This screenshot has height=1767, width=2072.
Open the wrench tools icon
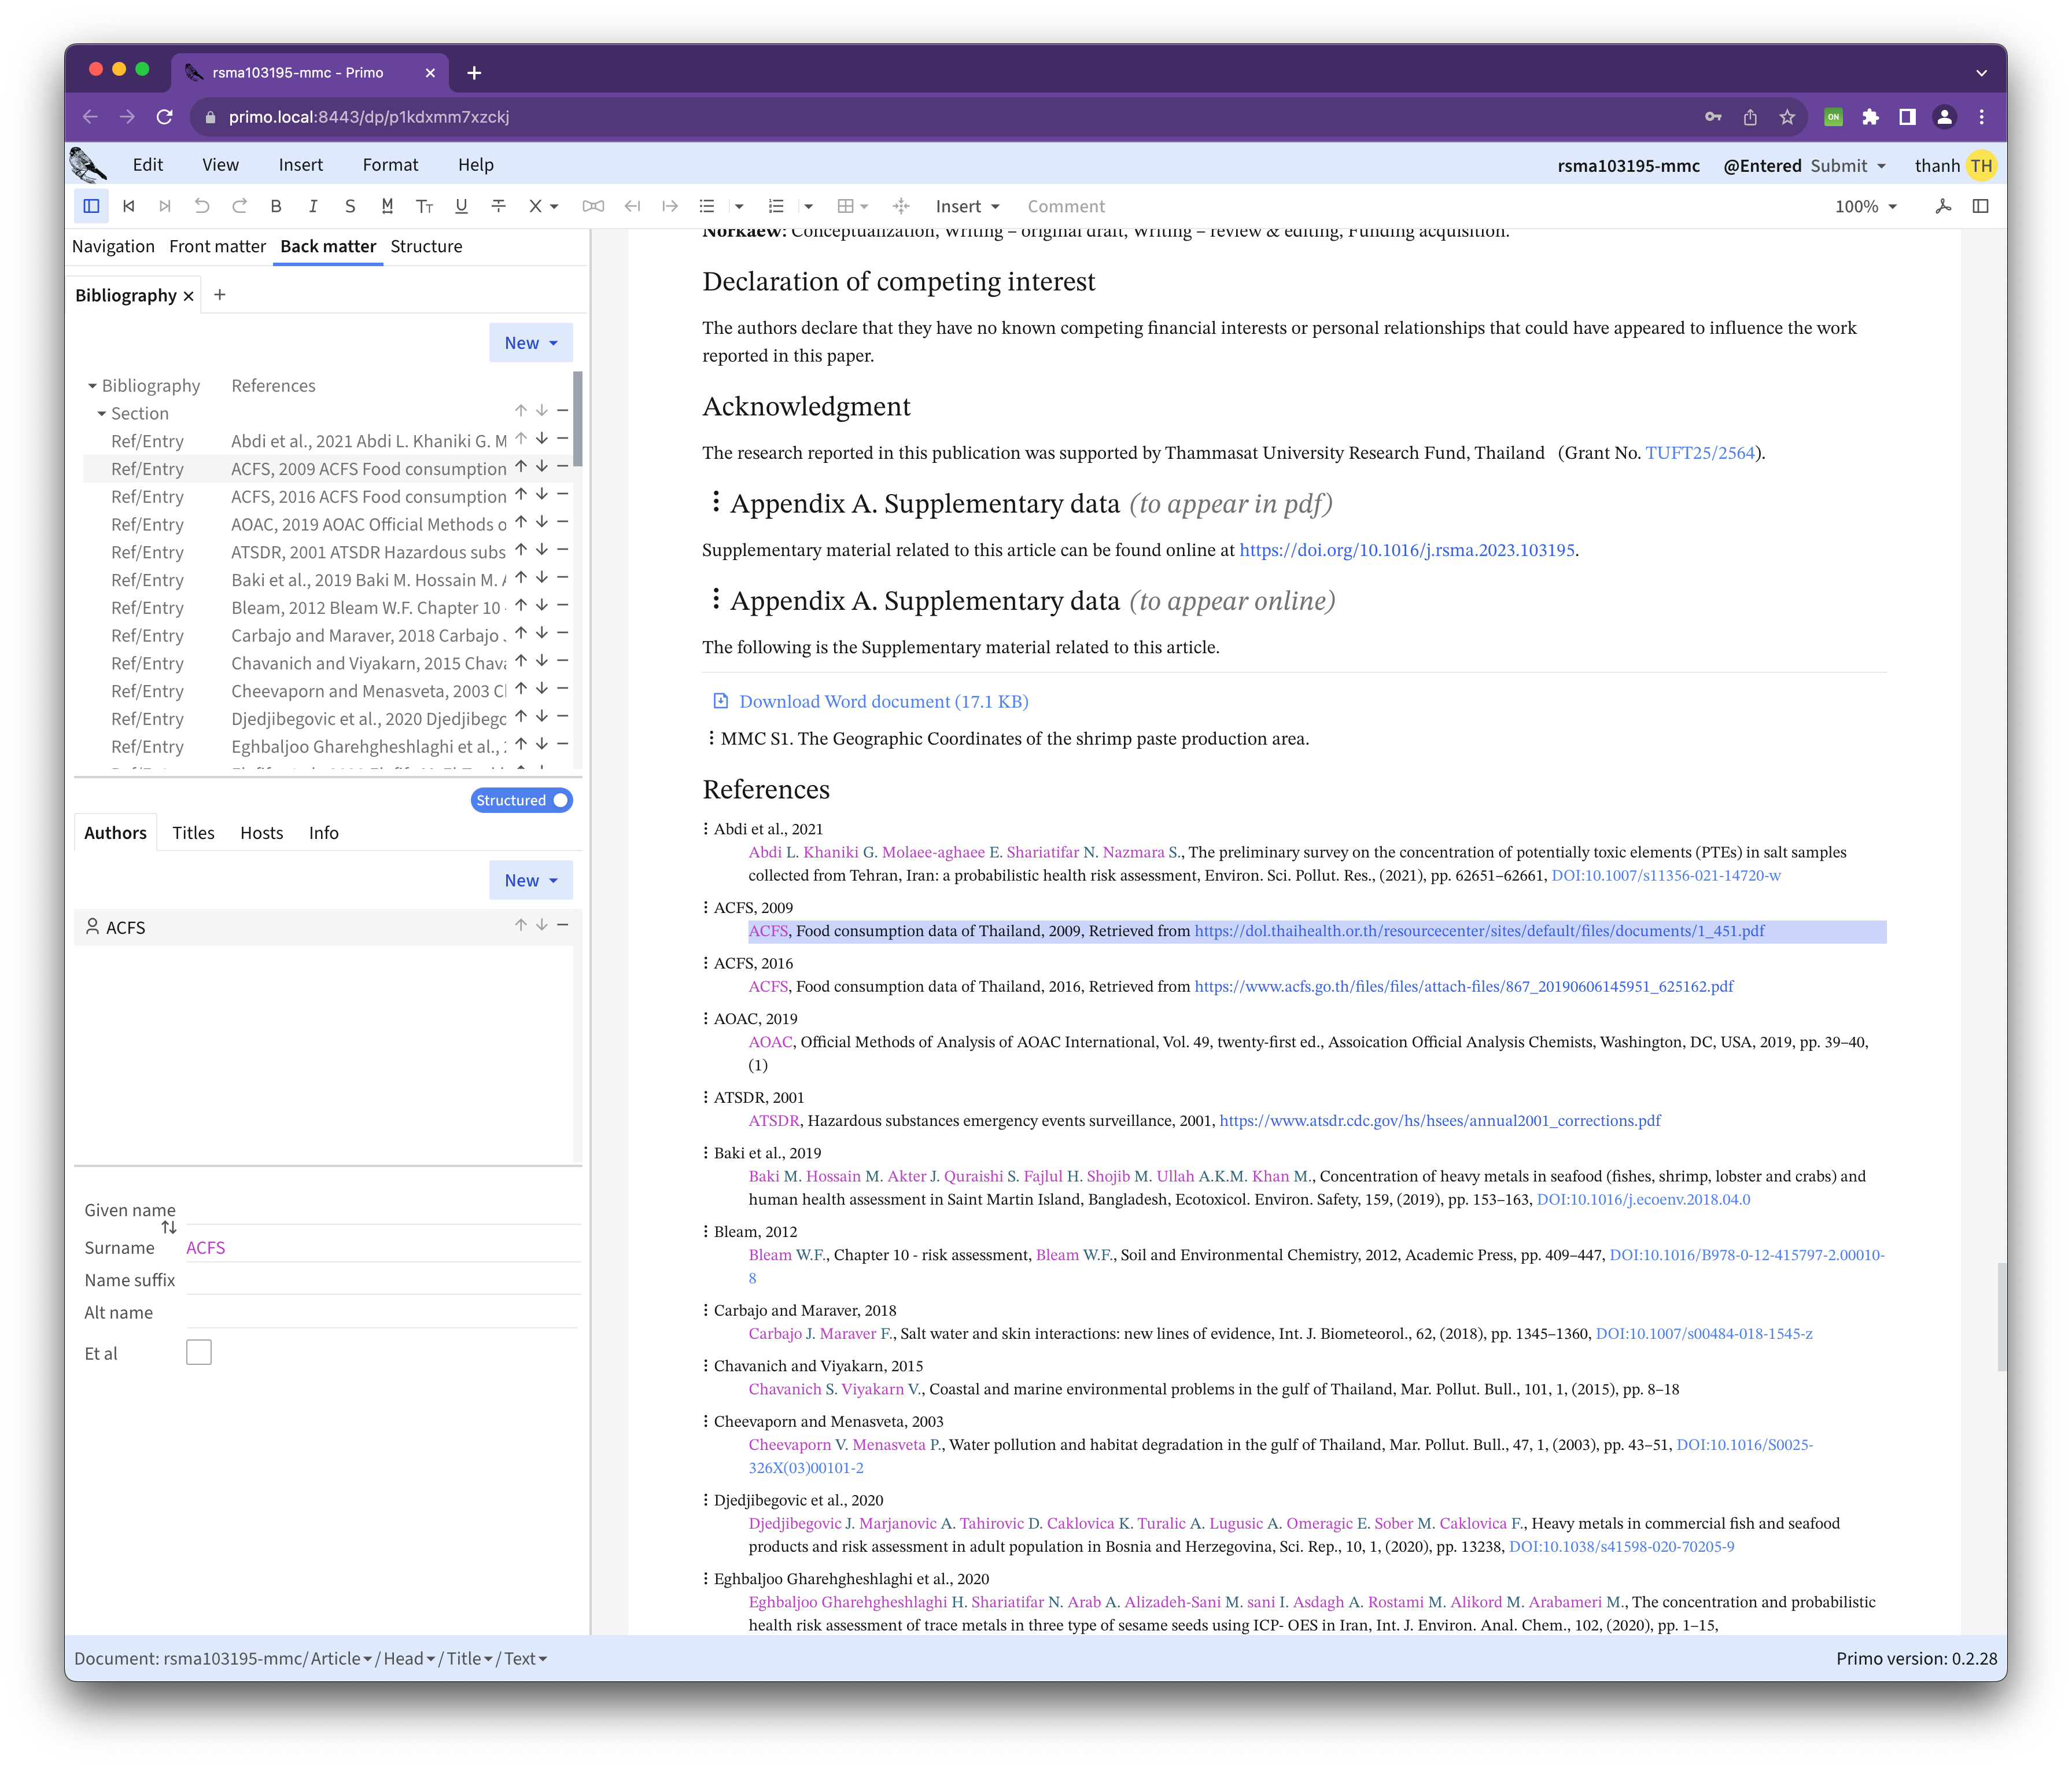click(x=1943, y=206)
